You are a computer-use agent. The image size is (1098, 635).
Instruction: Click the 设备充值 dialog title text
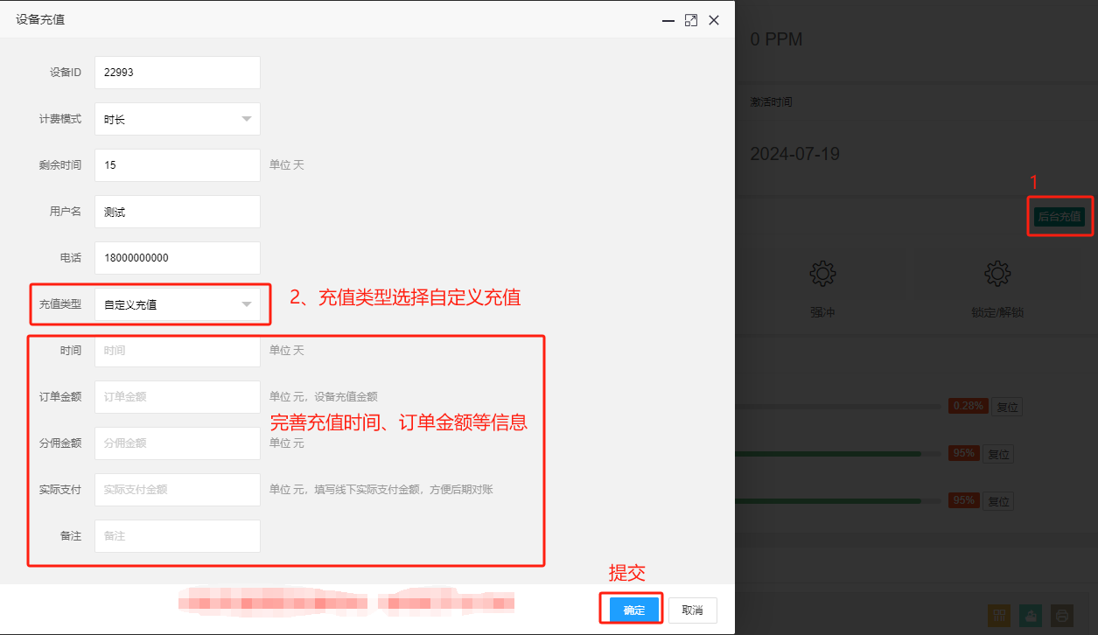[x=40, y=19]
